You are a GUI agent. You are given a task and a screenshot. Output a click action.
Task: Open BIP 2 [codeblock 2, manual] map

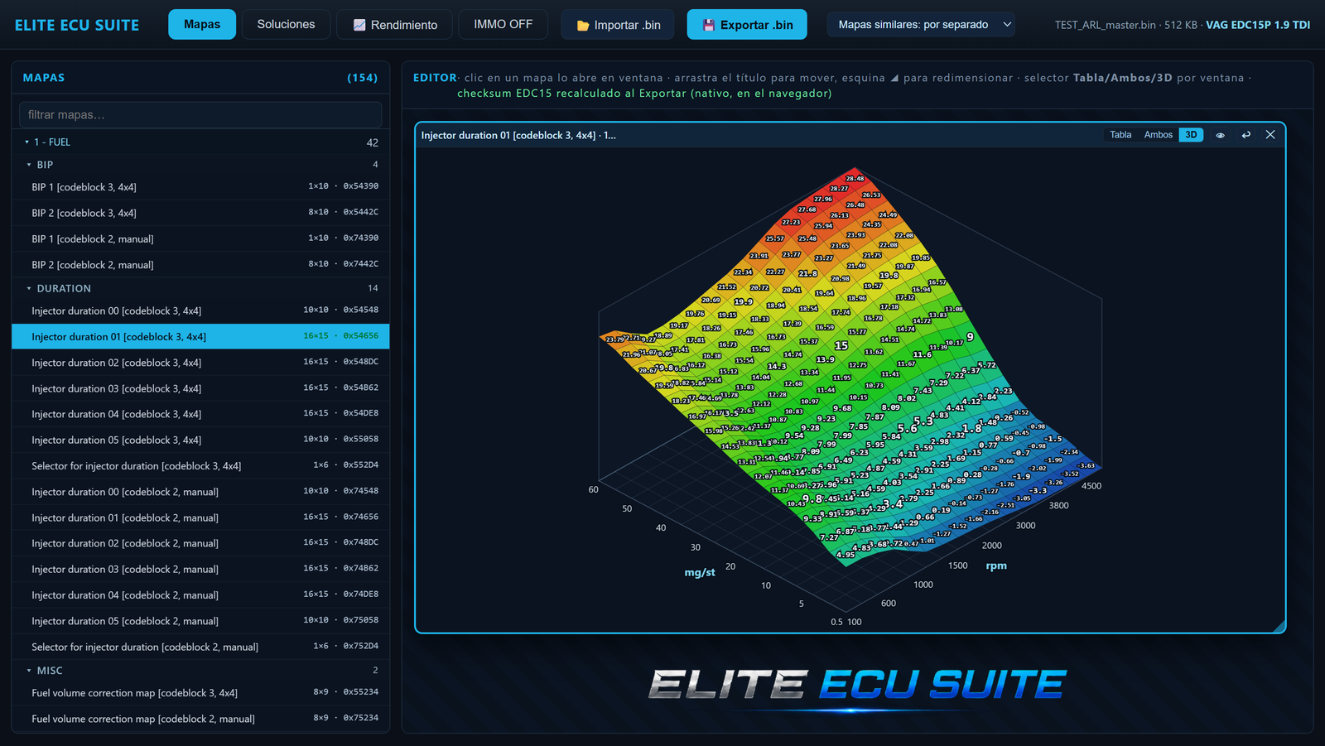click(x=200, y=264)
